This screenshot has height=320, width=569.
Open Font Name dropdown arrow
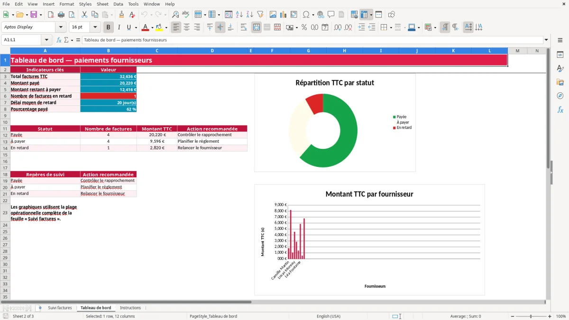click(61, 27)
